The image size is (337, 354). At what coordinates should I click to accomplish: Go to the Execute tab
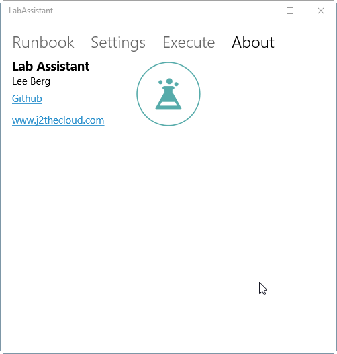point(189,42)
